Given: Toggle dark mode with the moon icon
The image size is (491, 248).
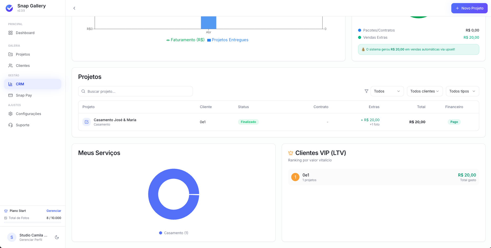Looking at the screenshot, I should tap(57, 237).
